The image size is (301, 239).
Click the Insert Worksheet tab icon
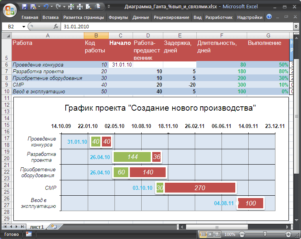54,227
